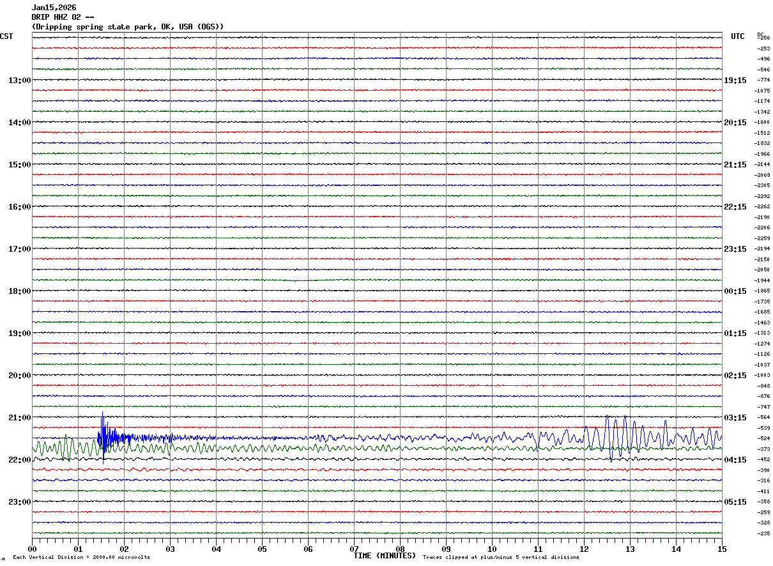773x566 pixels.
Task: Click the TIME (MINUTES) axis title
Action: 385,555
